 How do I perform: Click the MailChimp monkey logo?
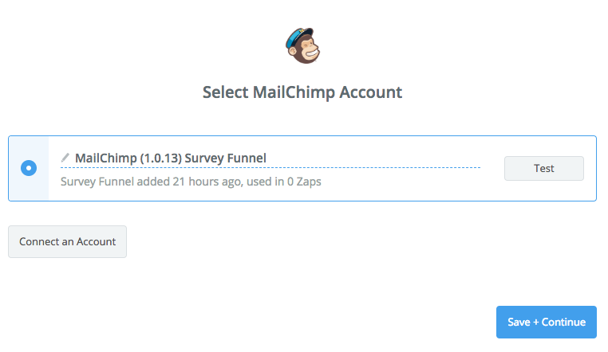coord(302,46)
